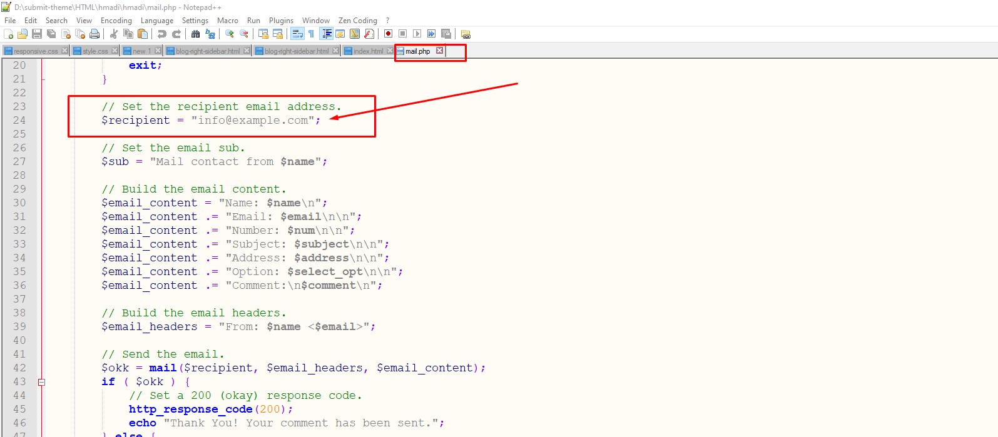Click the $okk = mail(...) line

pos(293,368)
